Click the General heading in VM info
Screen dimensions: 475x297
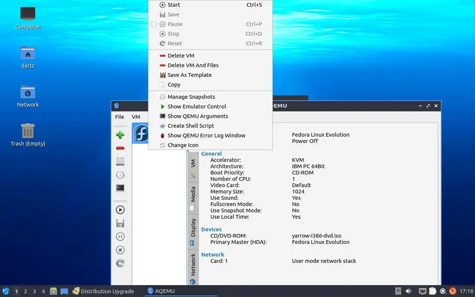click(212, 154)
